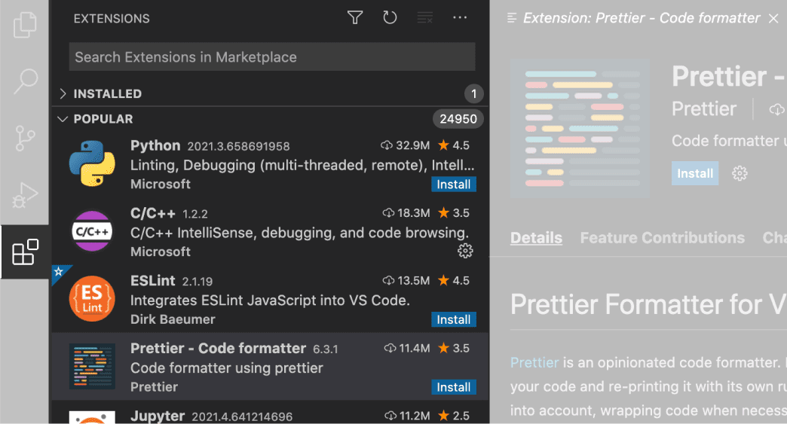Open the Extensions panel more actions menu
This screenshot has height=424, width=787.
(x=460, y=18)
